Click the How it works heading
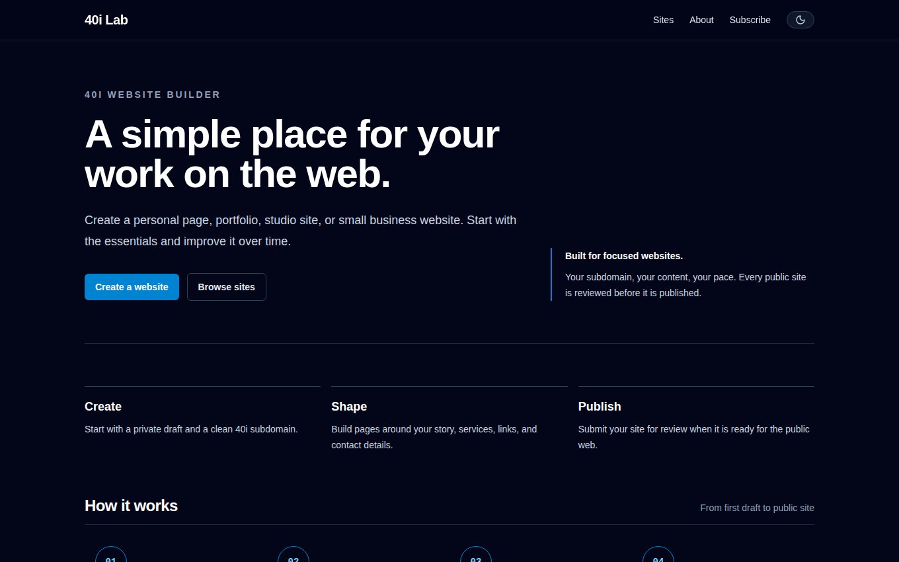 pyautogui.click(x=131, y=506)
